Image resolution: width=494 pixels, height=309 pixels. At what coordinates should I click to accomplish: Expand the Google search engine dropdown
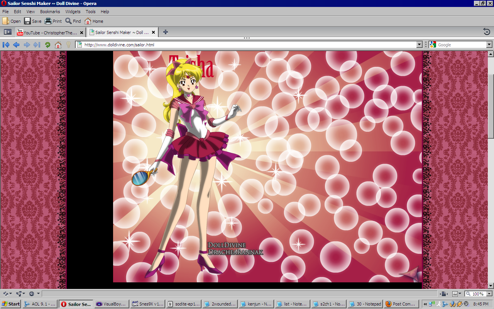(x=489, y=45)
